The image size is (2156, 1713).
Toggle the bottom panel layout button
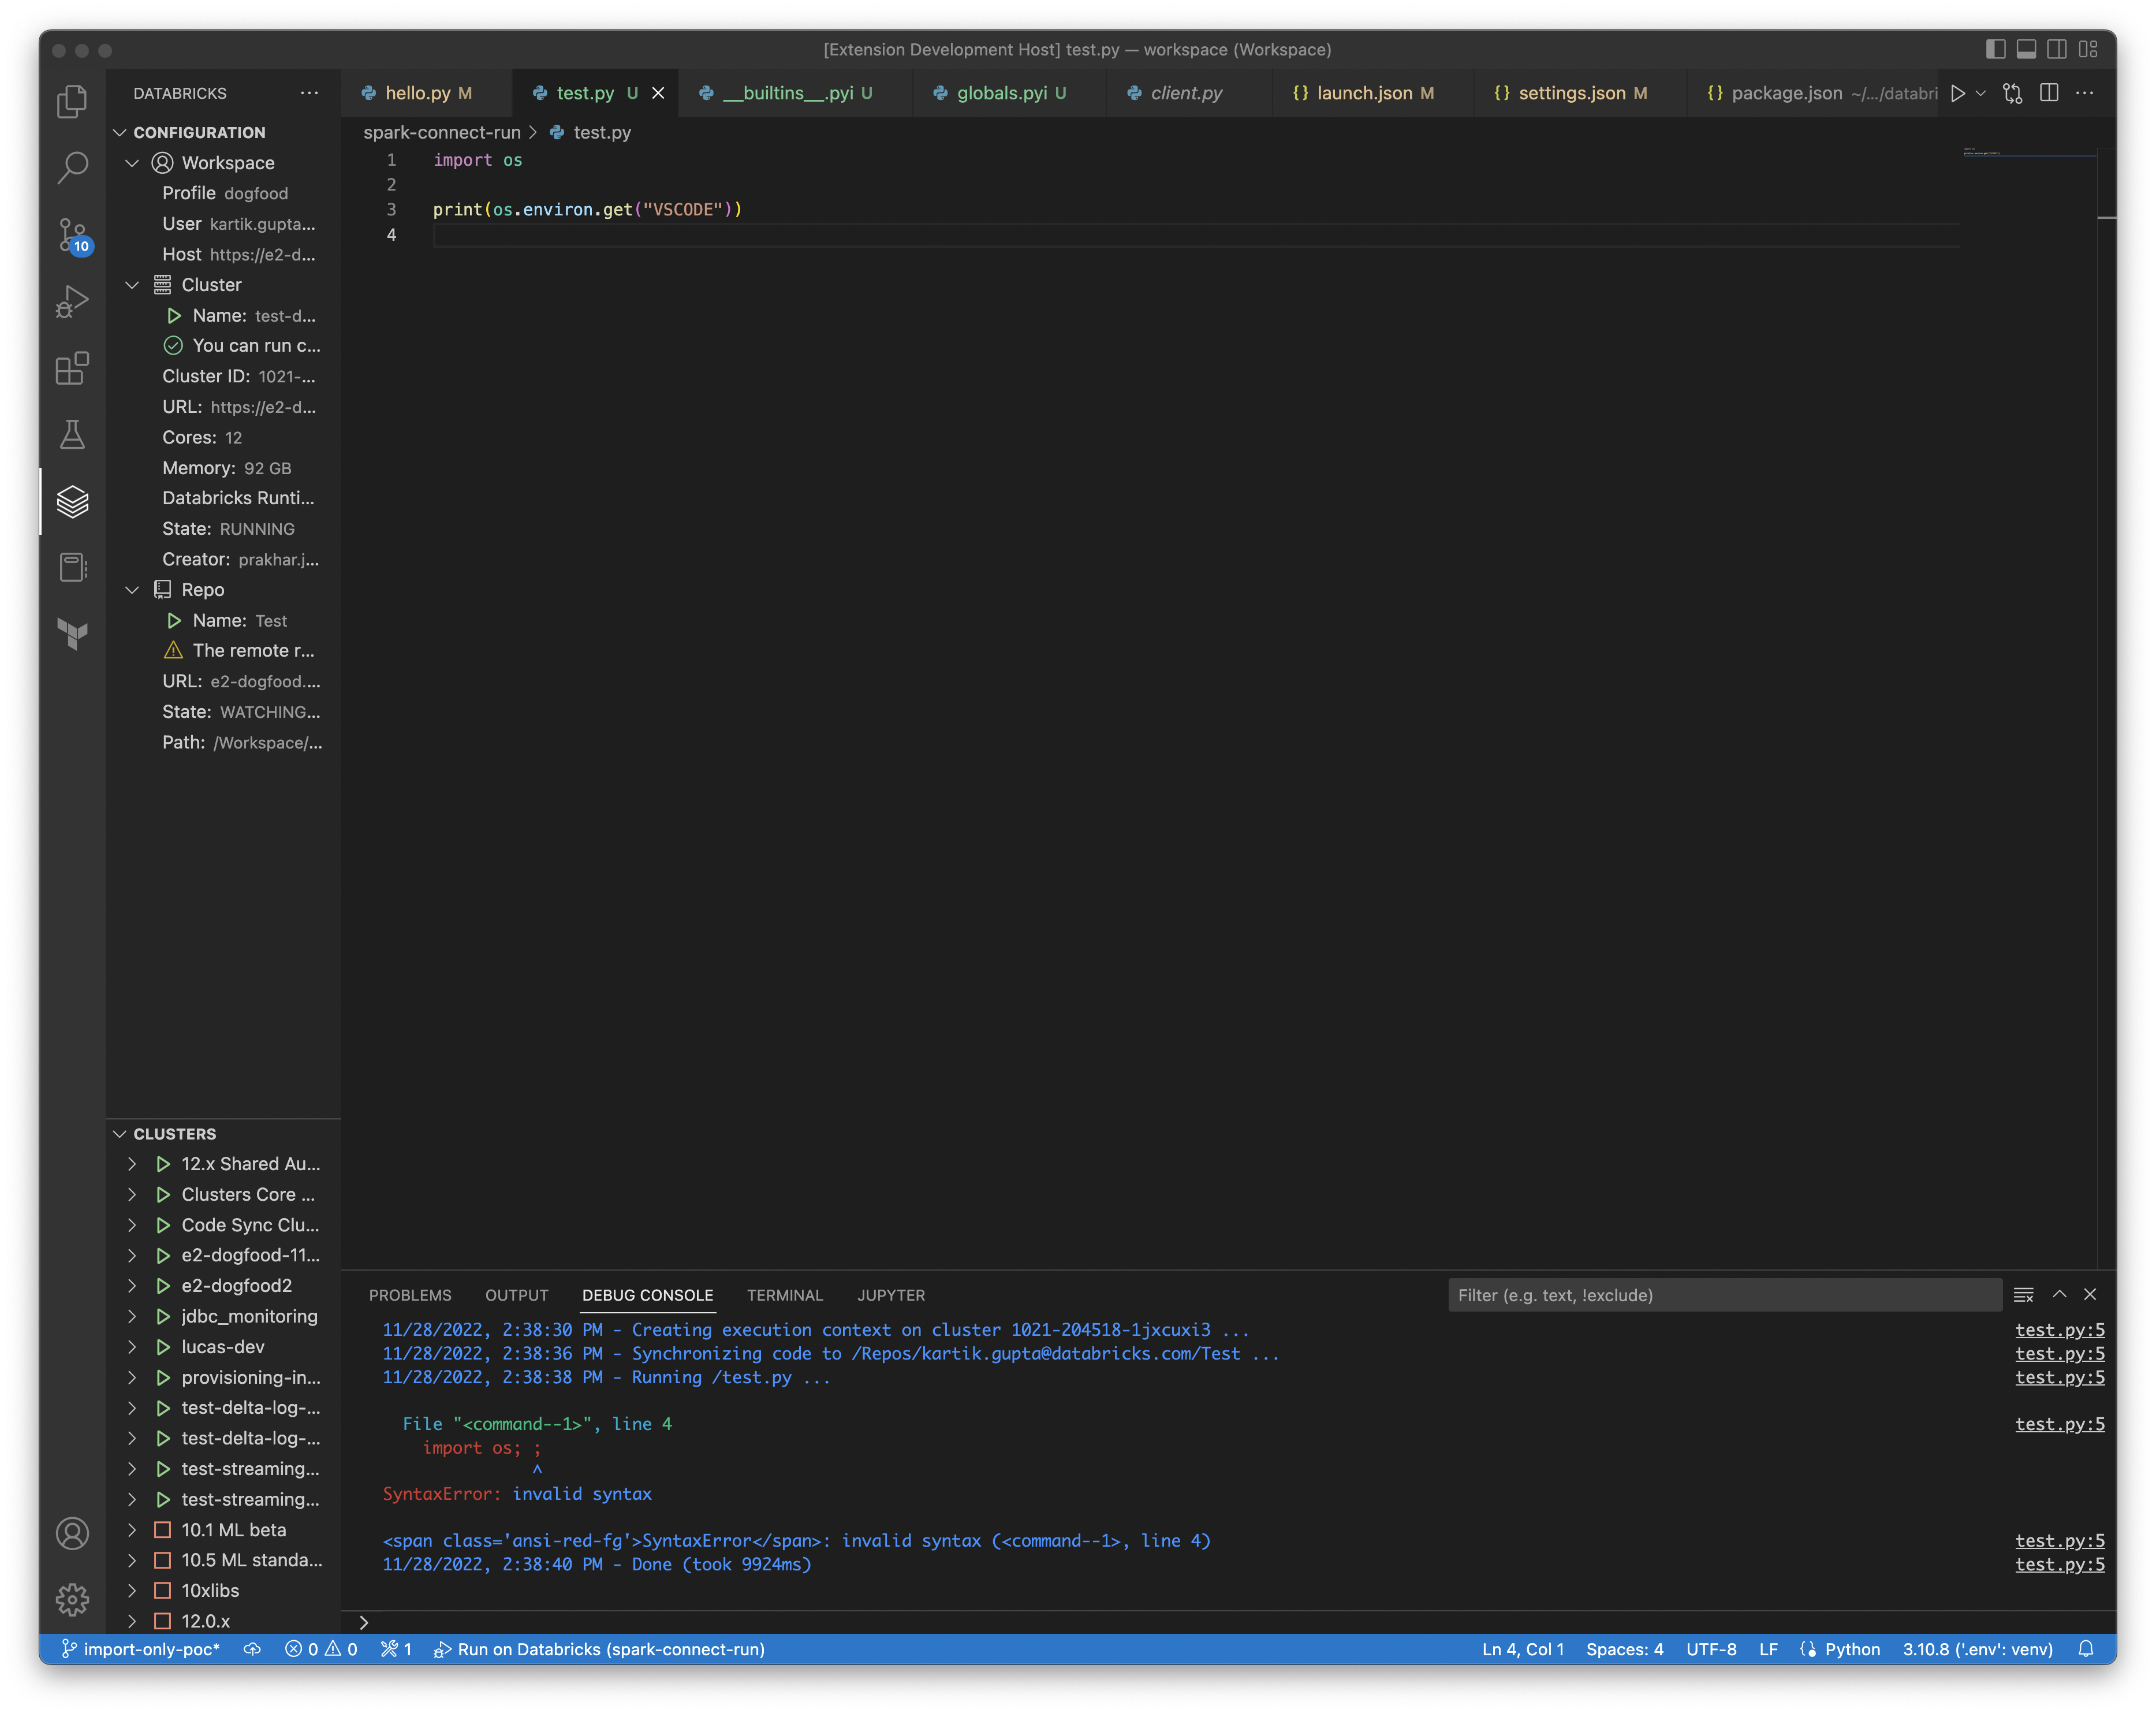coord(2026,49)
